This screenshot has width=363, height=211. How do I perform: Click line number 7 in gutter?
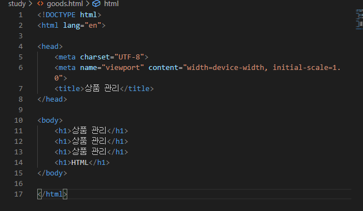click(x=21, y=89)
